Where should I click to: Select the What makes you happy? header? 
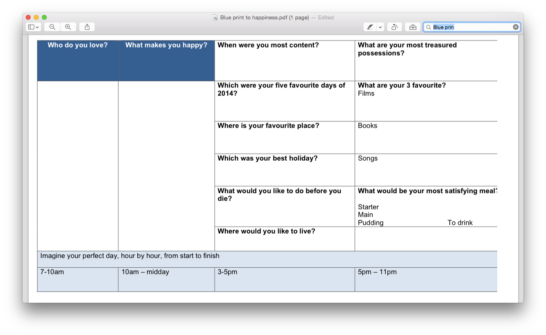click(166, 61)
